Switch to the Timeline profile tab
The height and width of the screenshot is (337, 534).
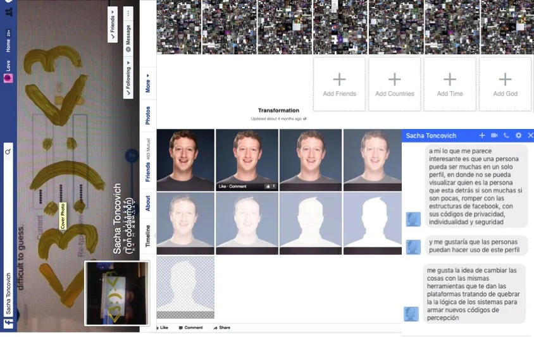click(x=148, y=236)
